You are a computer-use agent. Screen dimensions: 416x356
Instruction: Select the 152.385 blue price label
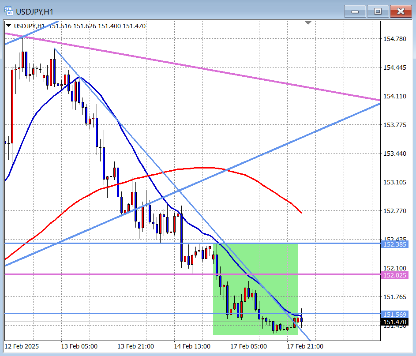(x=395, y=244)
